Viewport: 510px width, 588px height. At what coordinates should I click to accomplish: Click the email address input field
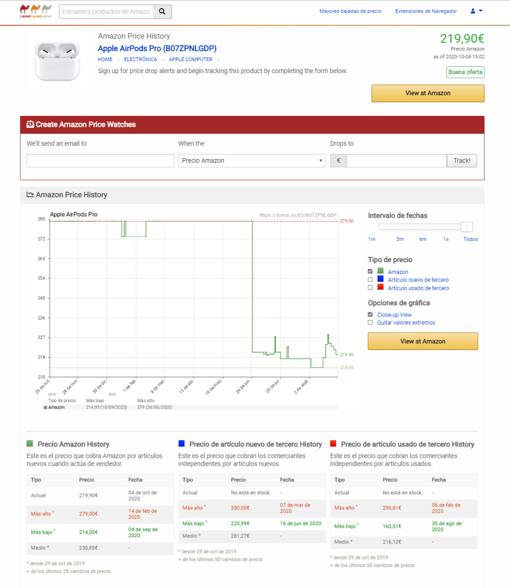click(100, 160)
